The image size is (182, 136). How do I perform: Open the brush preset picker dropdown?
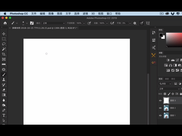pos(27,23)
